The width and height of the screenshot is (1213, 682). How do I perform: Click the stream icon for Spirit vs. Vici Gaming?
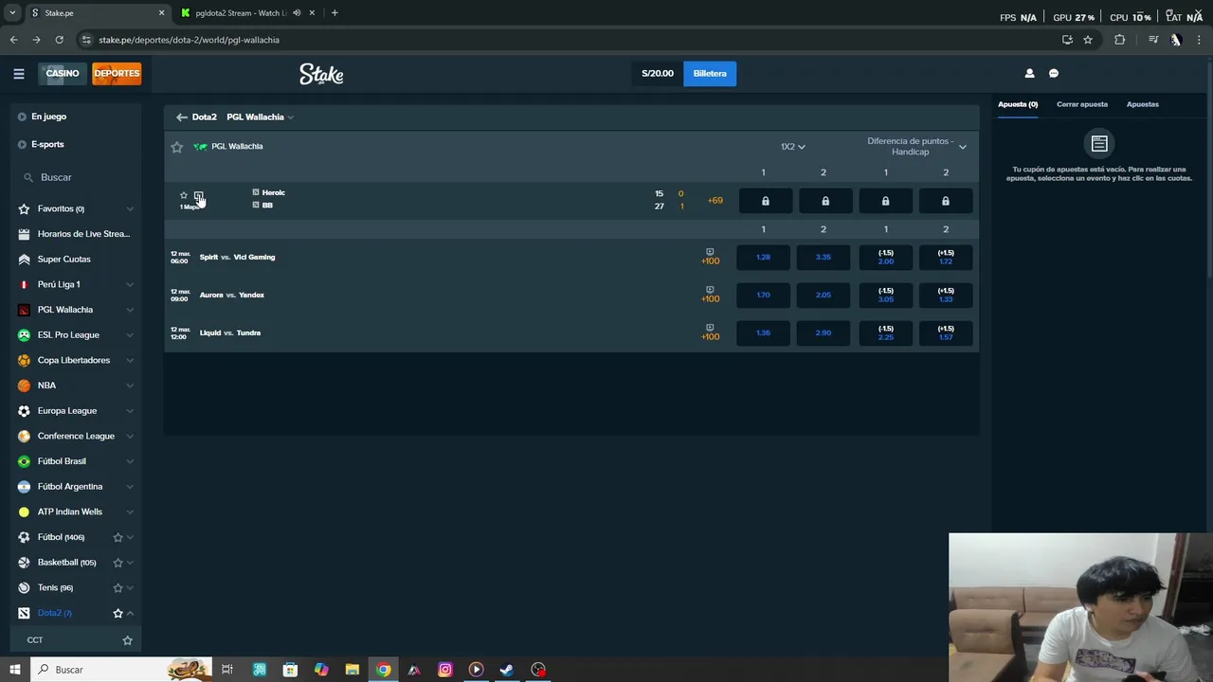[710, 251]
